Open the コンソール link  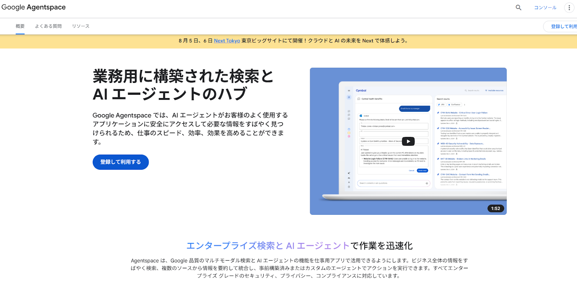point(545,8)
